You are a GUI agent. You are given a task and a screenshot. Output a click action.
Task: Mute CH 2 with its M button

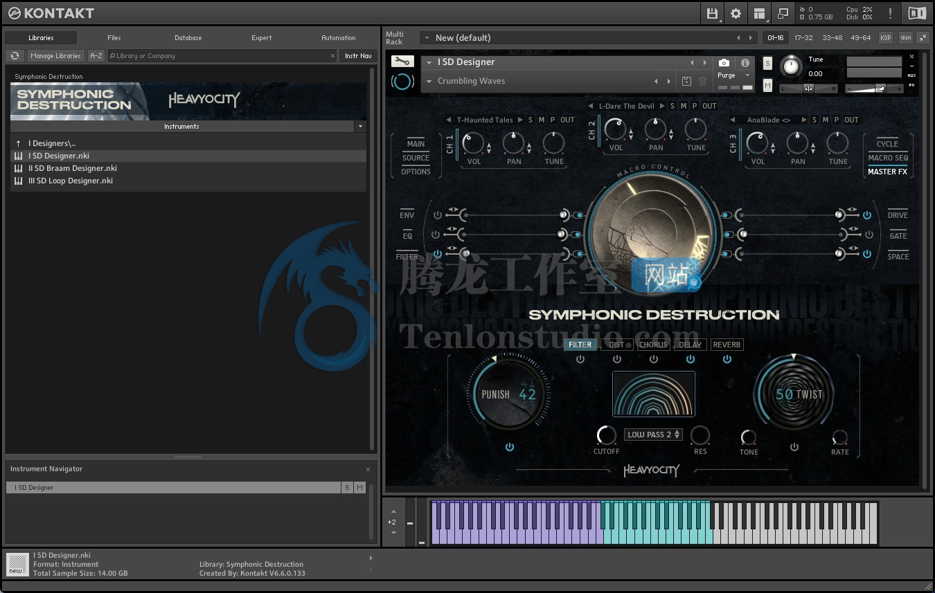click(684, 106)
